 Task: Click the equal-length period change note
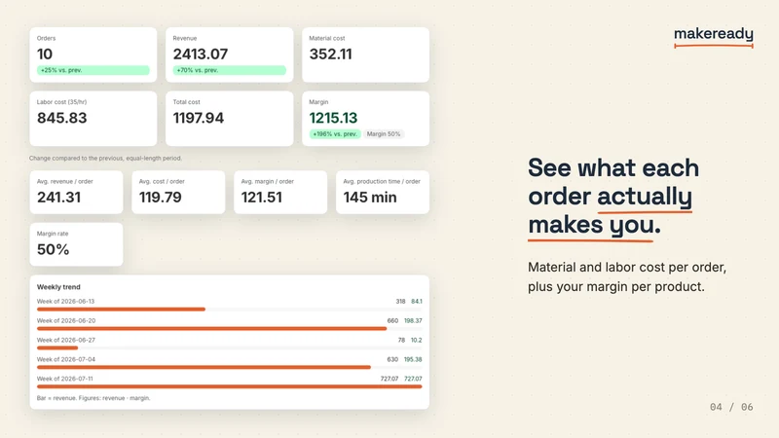105,159
